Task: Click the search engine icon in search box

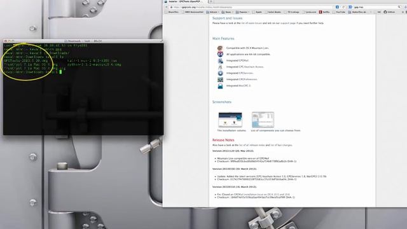Action: [350, 7]
